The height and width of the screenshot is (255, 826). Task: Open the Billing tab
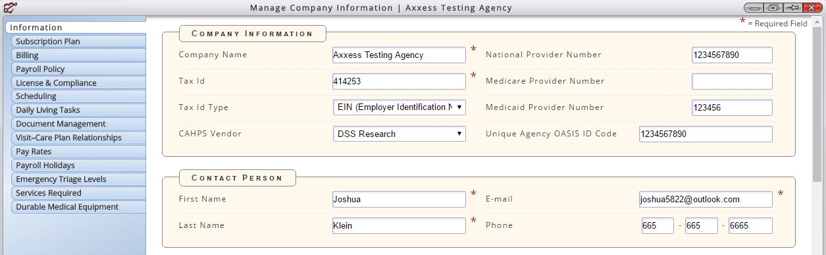[x=78, y=55]
